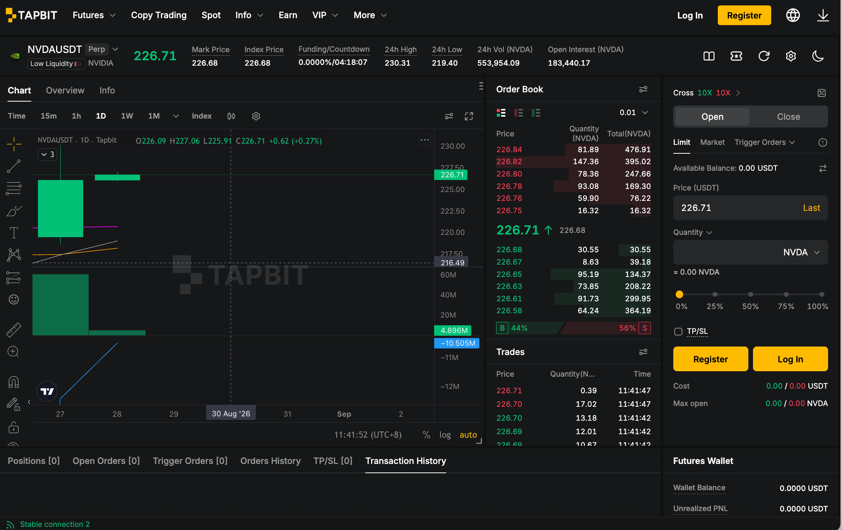Set price to Last
Screen dimensions: 842x530
pos(811,208)
